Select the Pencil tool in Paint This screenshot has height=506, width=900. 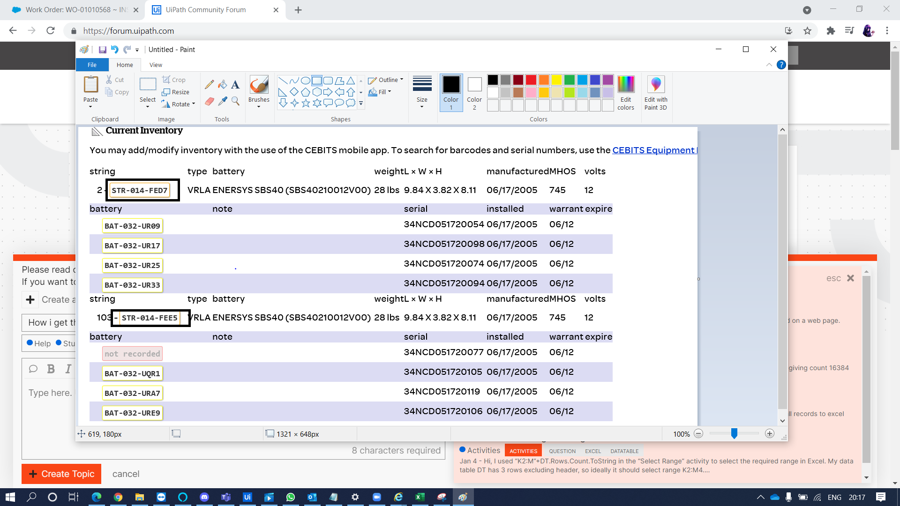click(x=209, y=85)
